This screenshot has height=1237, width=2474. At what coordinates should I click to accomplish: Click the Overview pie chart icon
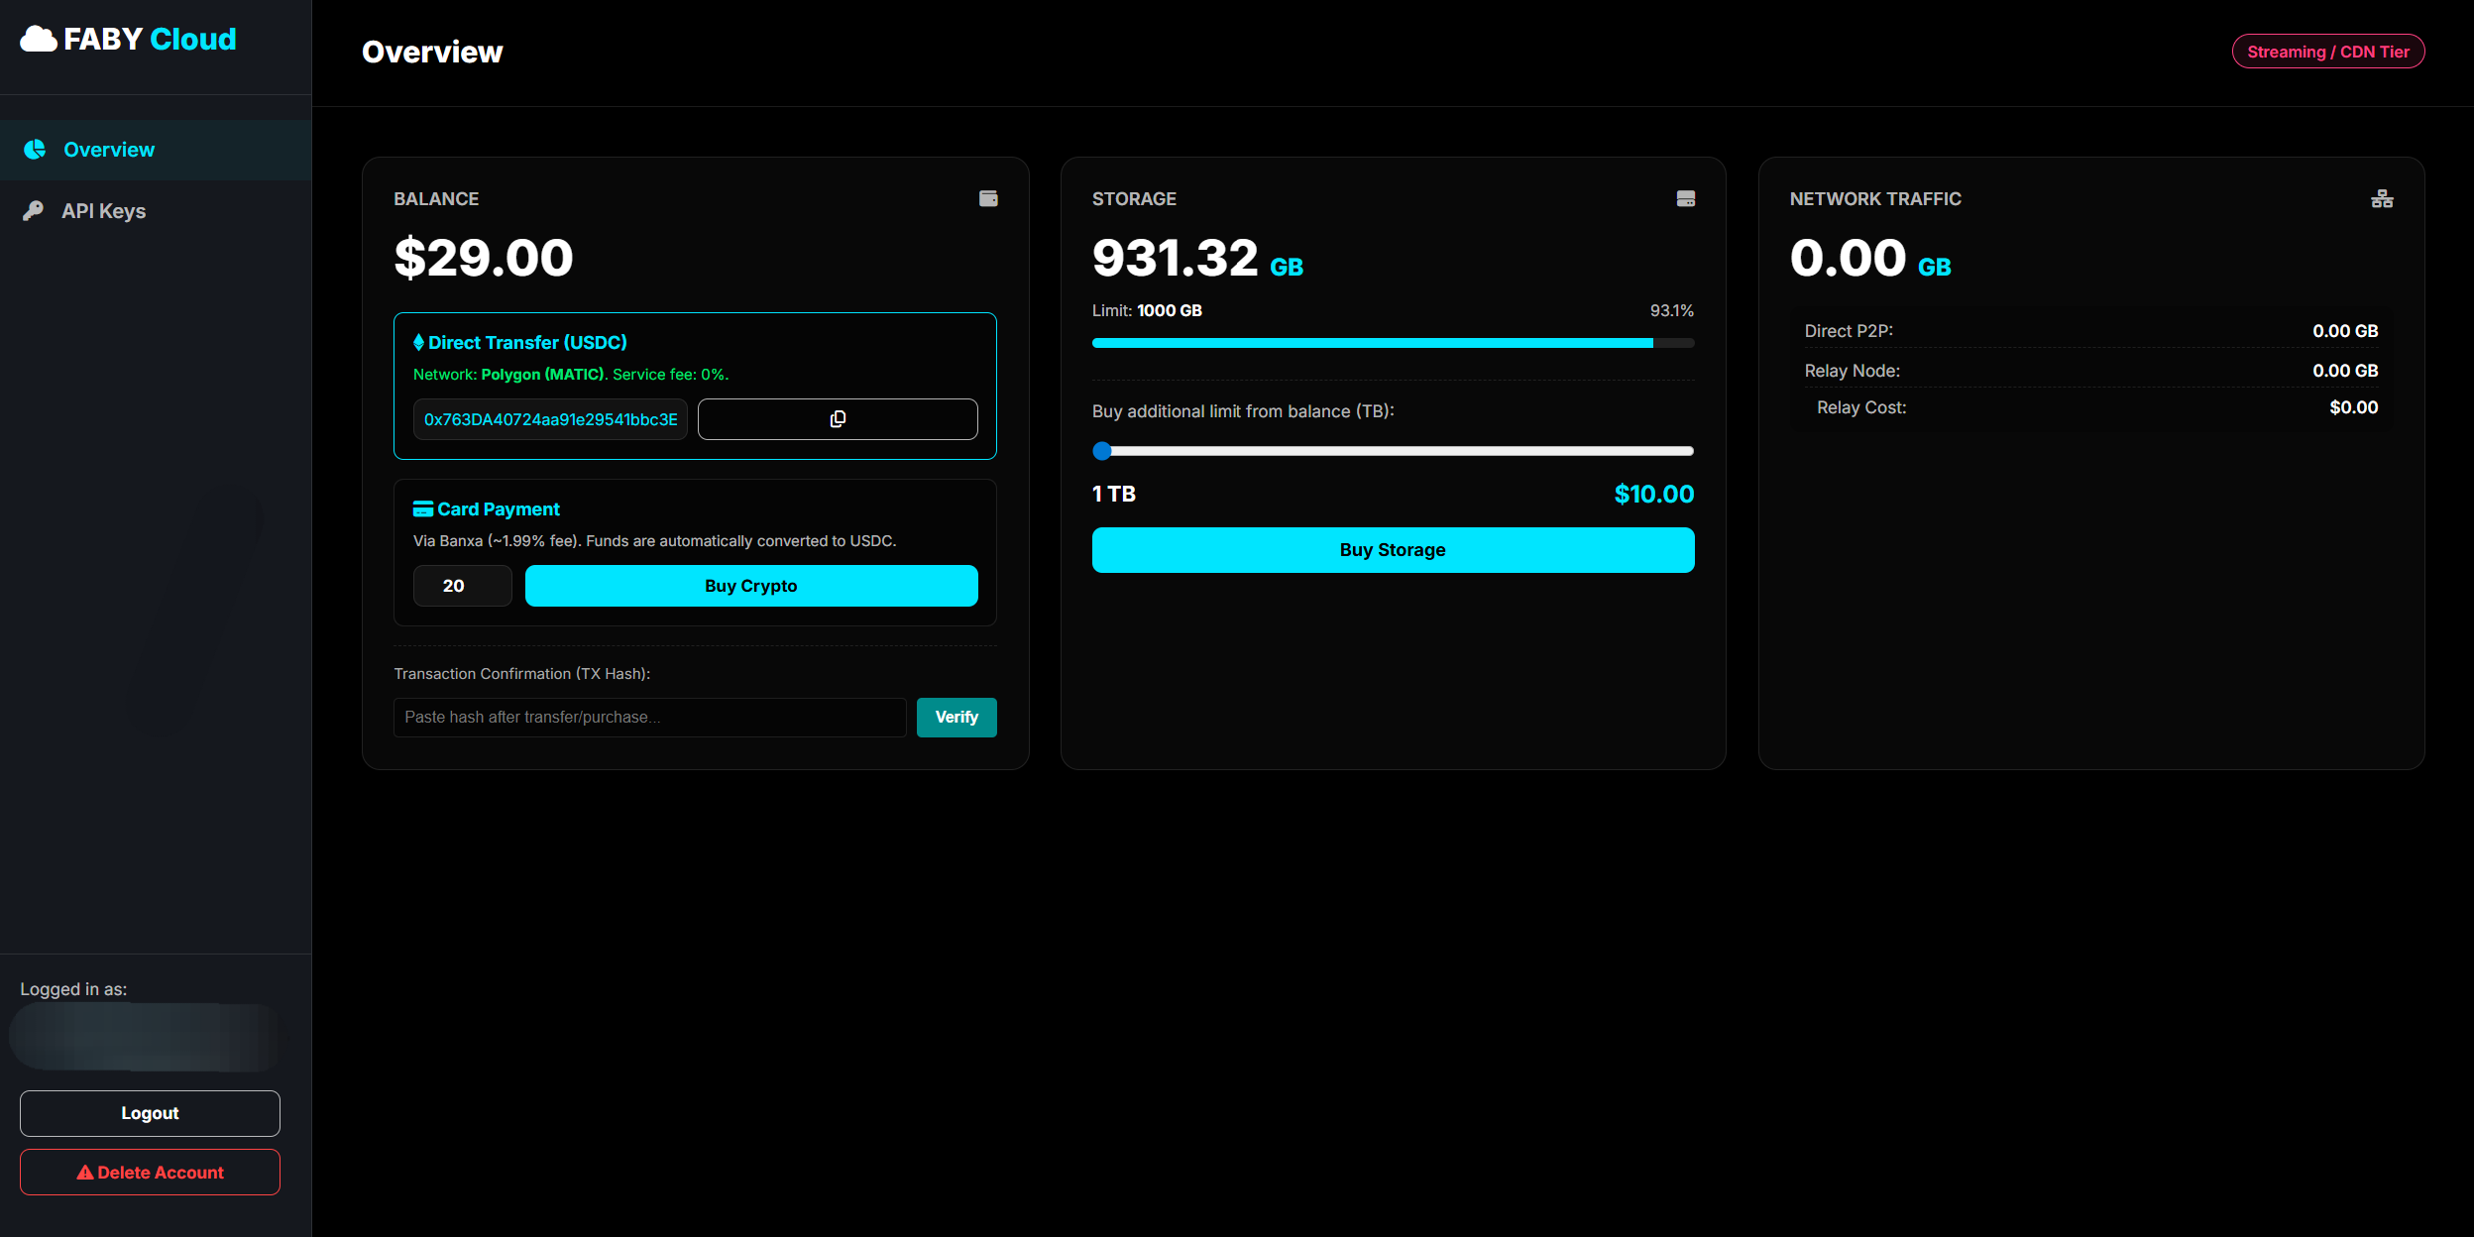(x=35, y=150)
